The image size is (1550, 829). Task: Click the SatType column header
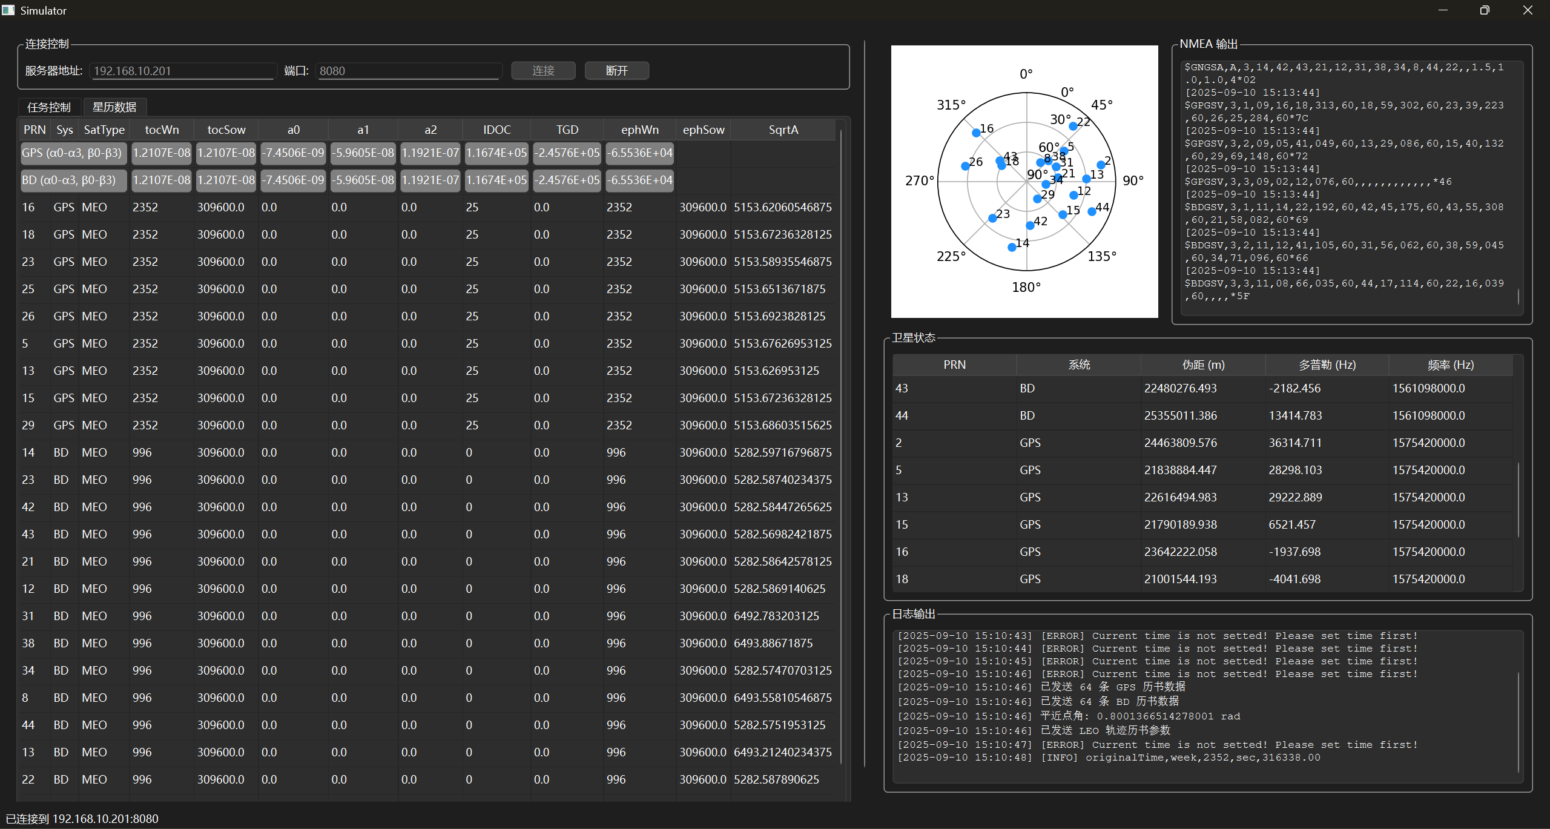[104, 130]
